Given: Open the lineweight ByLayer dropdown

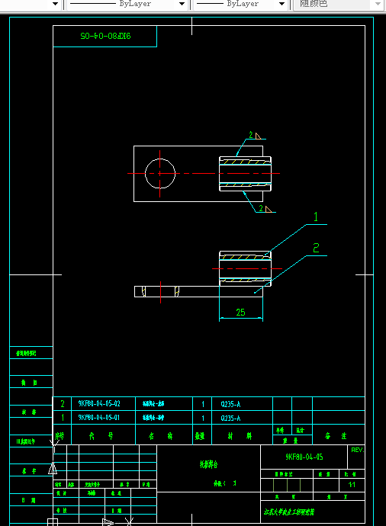Looking at the screenshot, I should click(240, 4).
